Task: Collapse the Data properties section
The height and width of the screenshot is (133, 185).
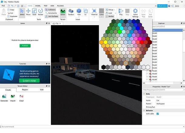Action: (144, 94)
